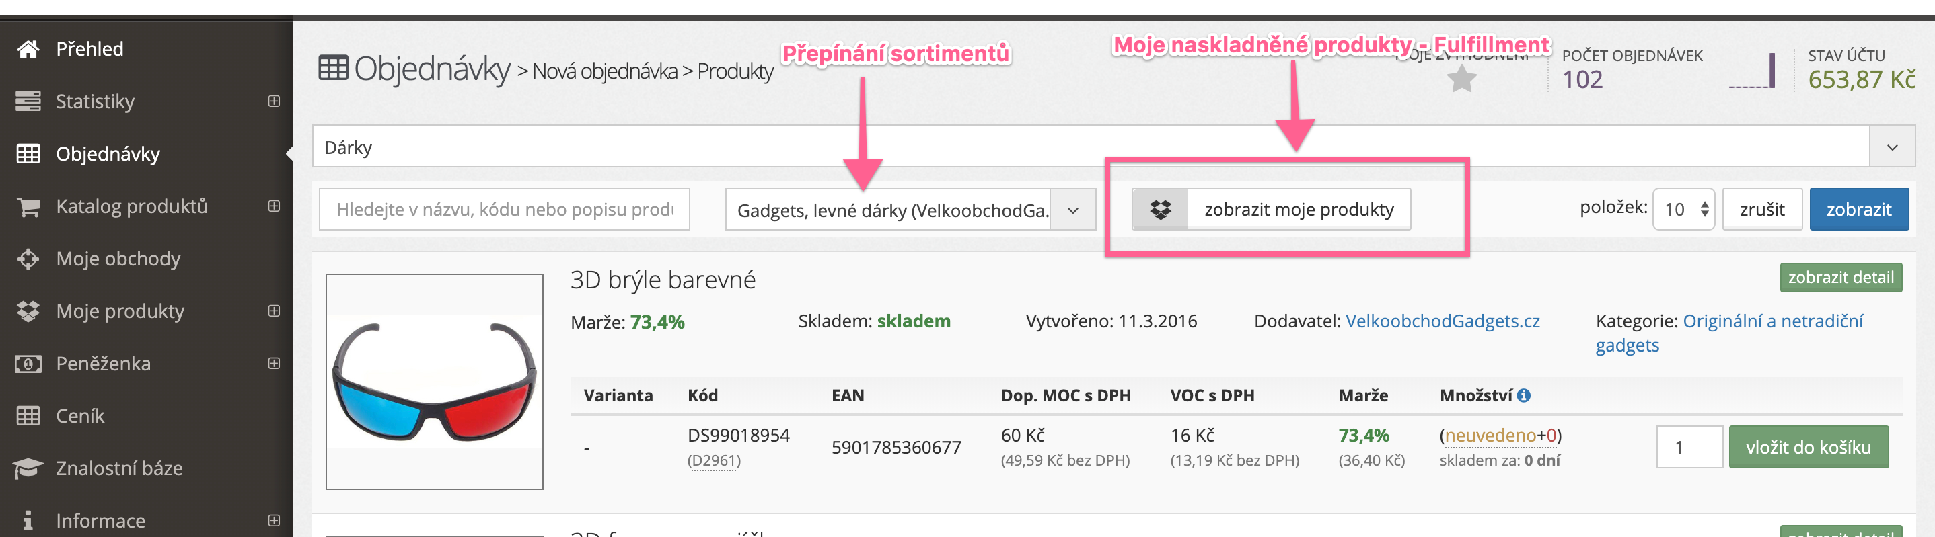This screenshot has width=1935, height=537.
Task: Click the Statistiky sidebar icon
Action: point(28,101)
